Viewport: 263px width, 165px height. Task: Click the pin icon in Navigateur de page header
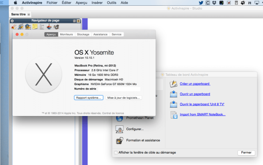click(x=74, y=21)
